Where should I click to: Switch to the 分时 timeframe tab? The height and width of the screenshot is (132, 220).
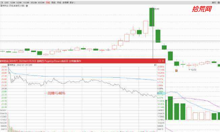click(x=6, y=2)
